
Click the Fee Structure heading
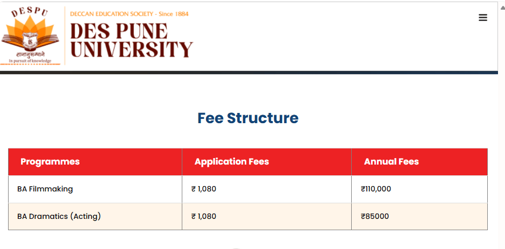click(x=248, y=118)
